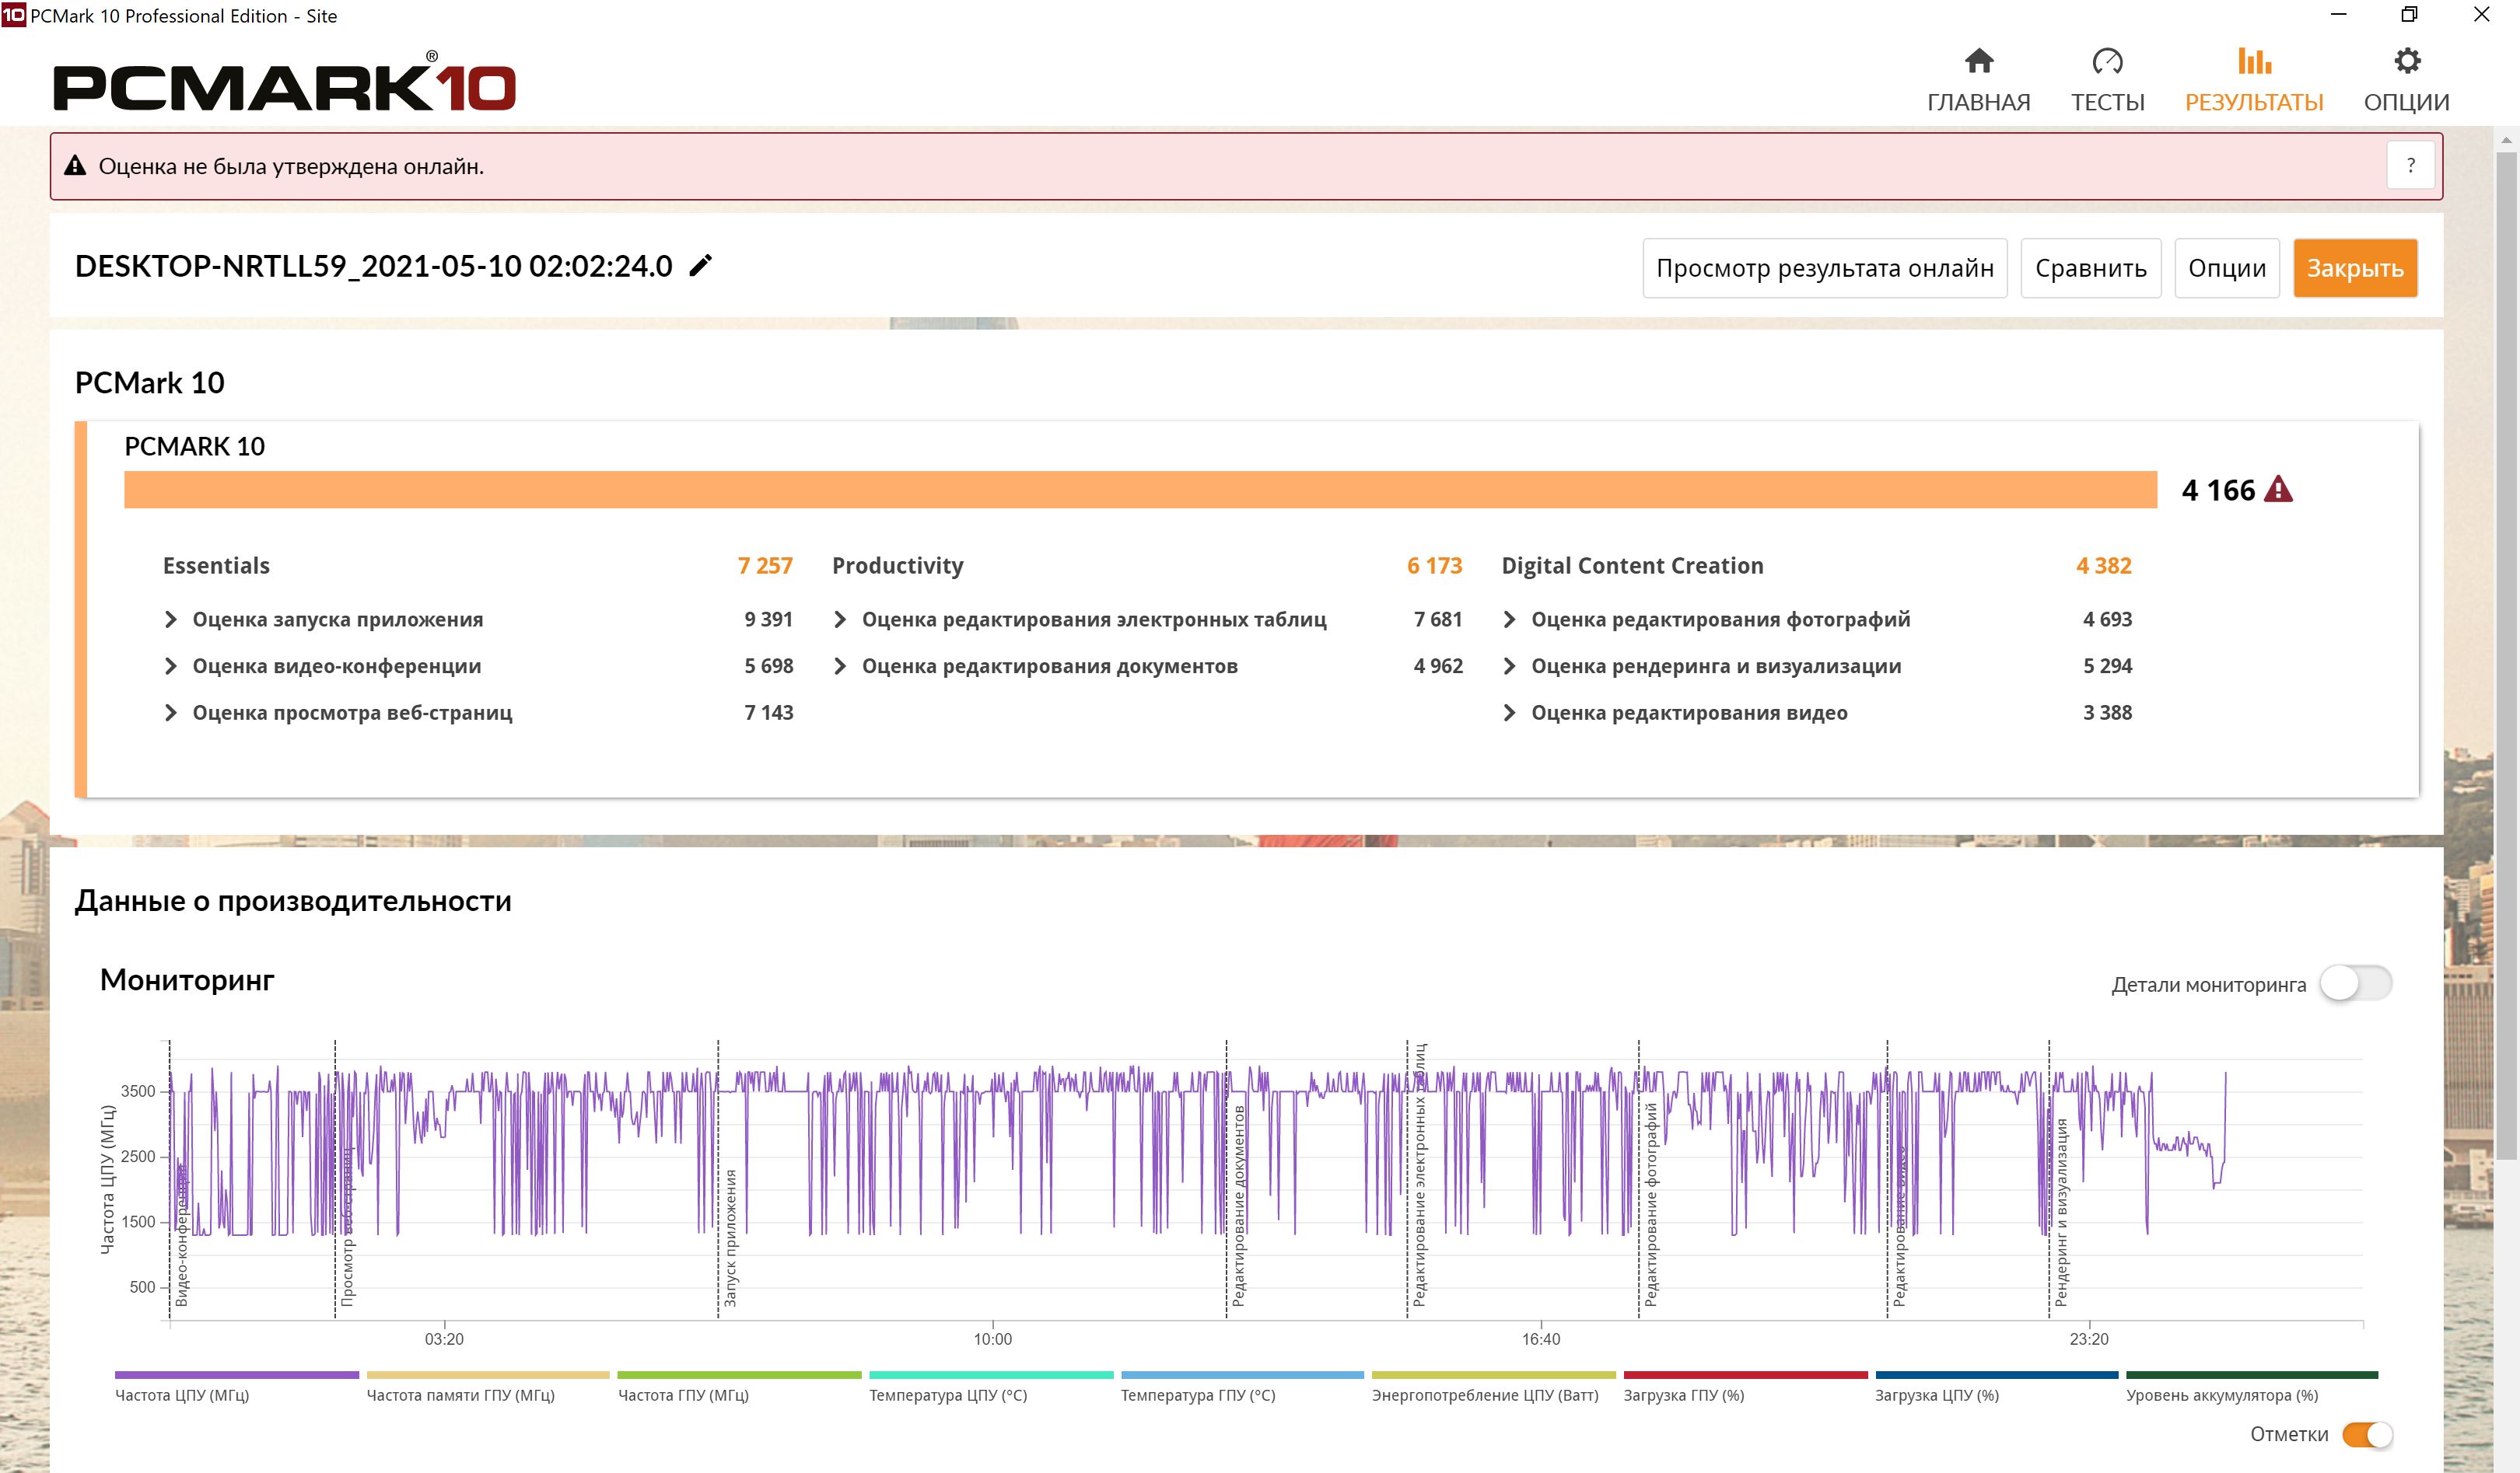Expand Оценка запуска приложения row
This screenshot has width=2520, height=1473.
click(171, 620)
